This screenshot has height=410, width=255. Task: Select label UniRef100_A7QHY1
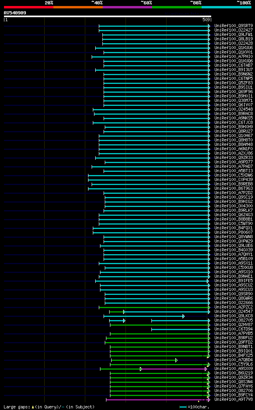point(233,255)
